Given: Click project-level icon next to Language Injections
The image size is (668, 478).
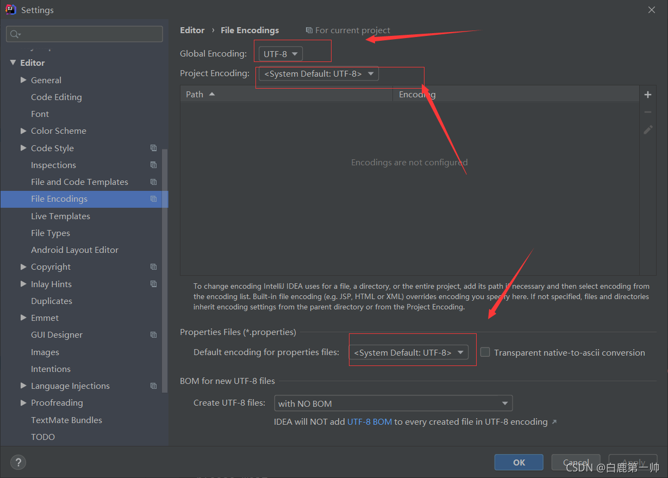Looking at the screenshot, I should [154, 386].
